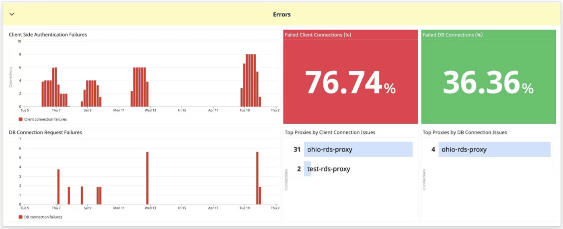The height and width of the screenshot is (229, 563).
Task: Click the Mon 11 label on authentication chart
Action: click(119, 110)
